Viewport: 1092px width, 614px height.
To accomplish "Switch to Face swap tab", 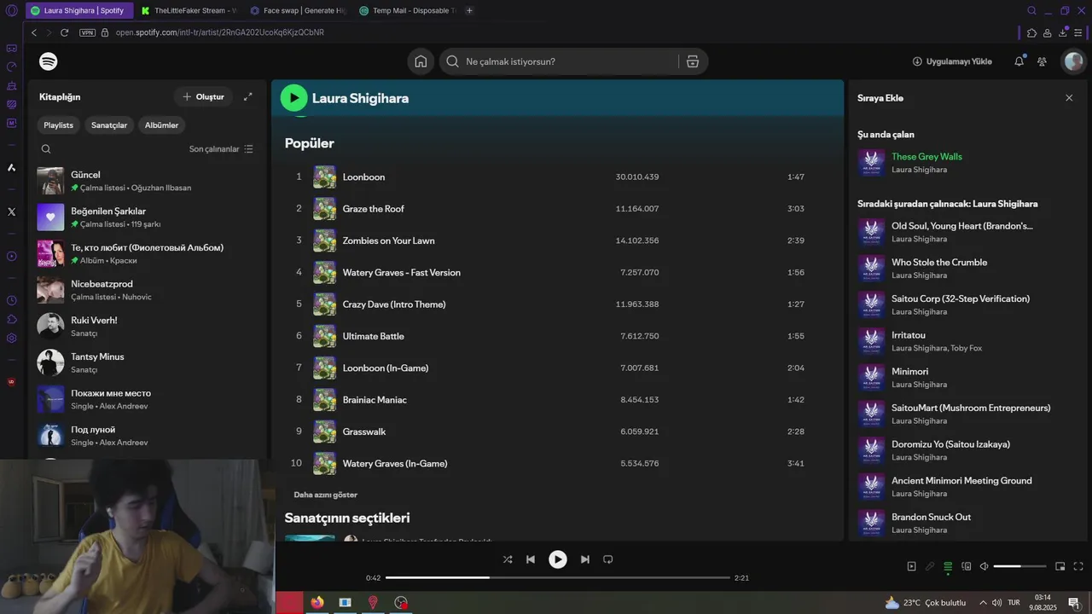I will pos(298,10).
